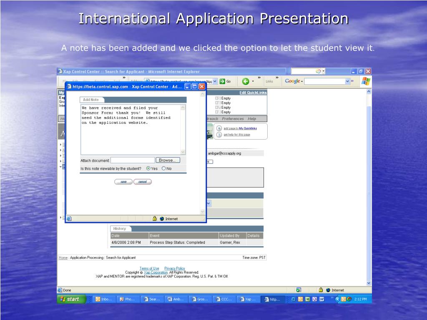Click the get help question mark icon

tap(219, 135)
